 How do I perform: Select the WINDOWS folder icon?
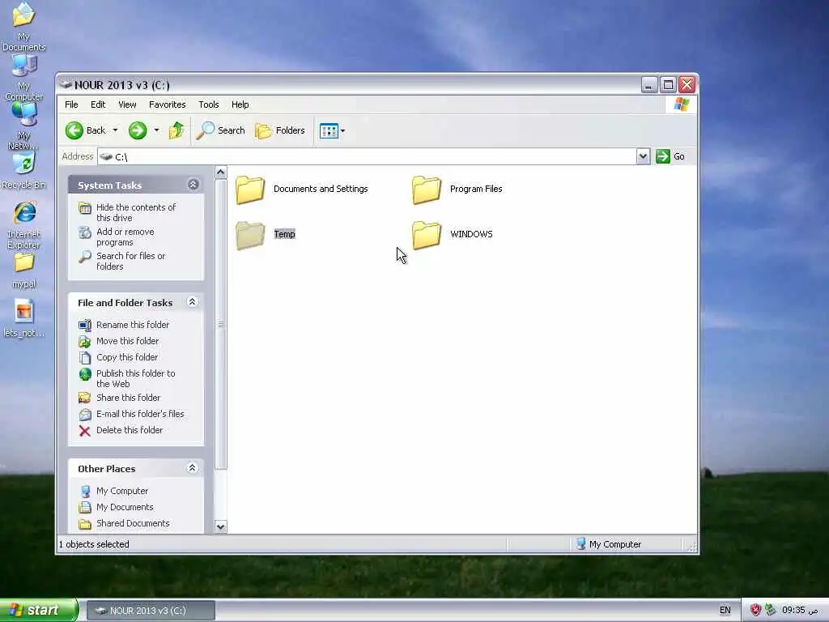tap(427, 235)
